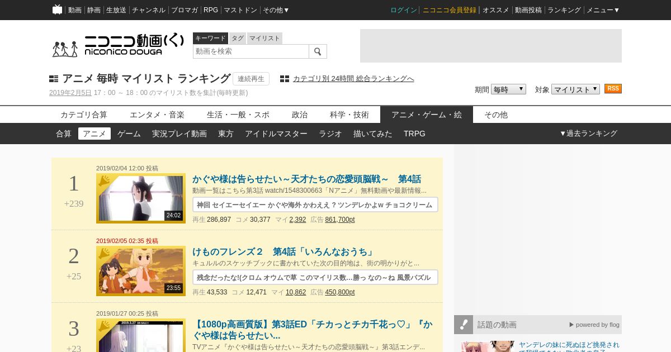The image size is (671, 352).
Task: Click the magnifier search button
Action: coord(318,51)
